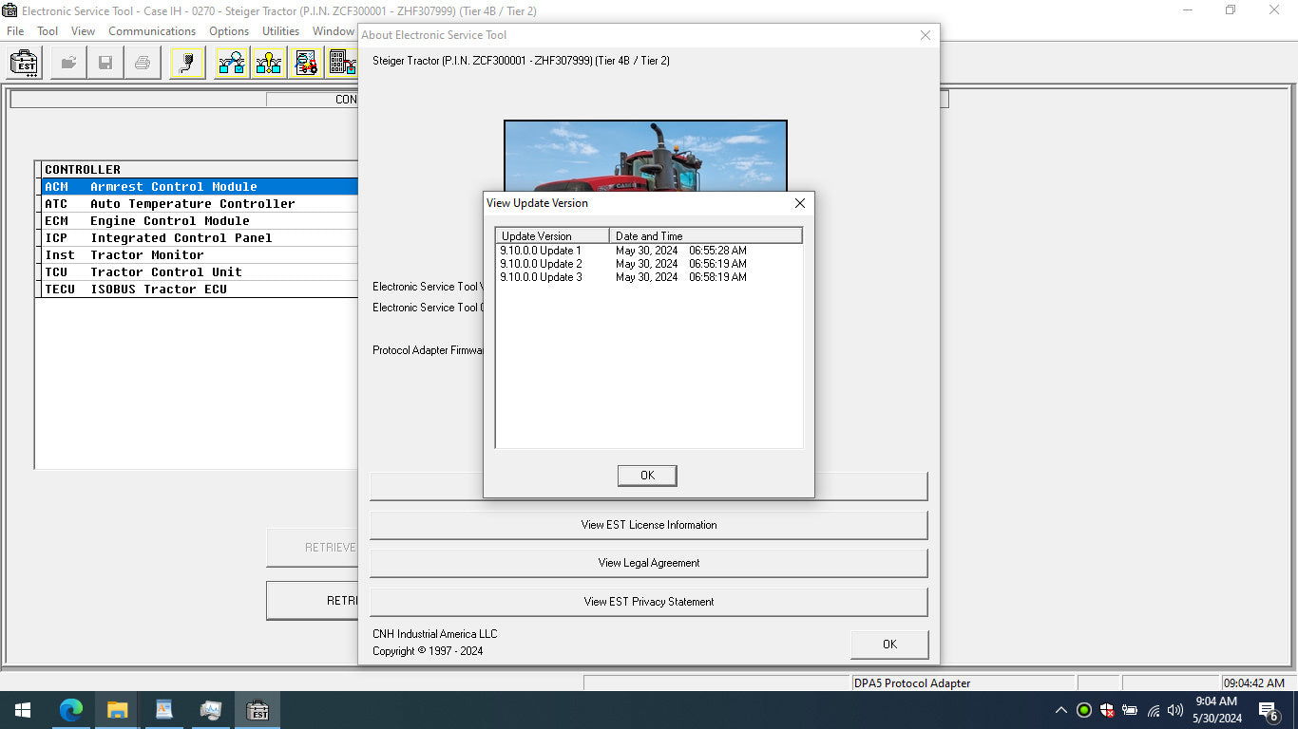Open the Communications menu

pos(152,31)
